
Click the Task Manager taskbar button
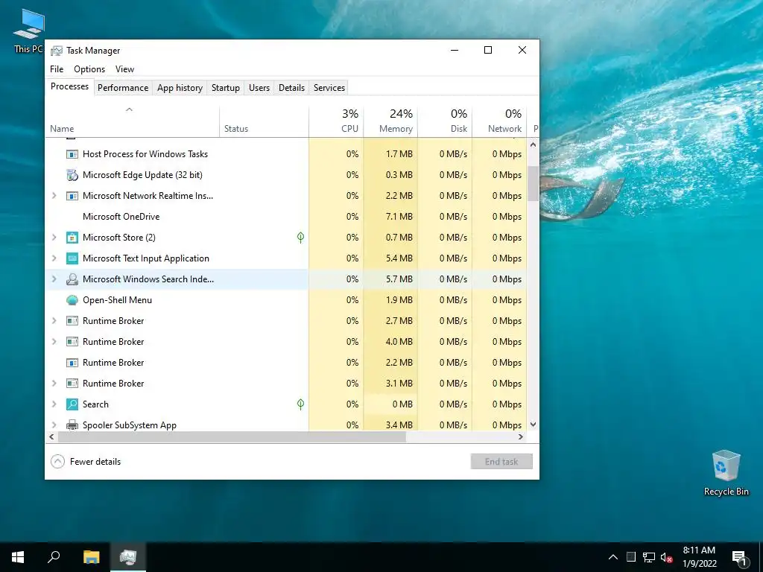128,557
